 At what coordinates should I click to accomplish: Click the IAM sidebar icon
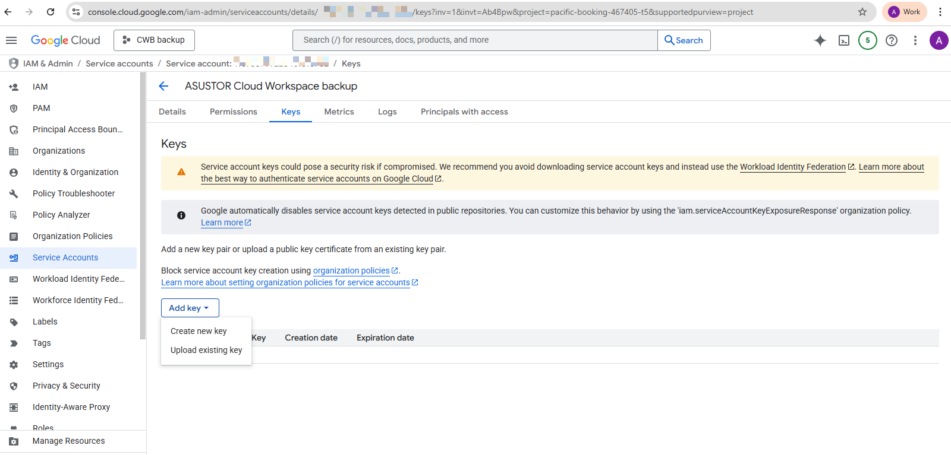pos(14,87)
